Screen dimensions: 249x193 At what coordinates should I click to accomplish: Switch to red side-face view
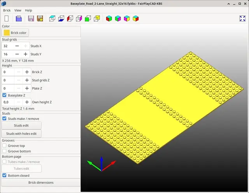(70, 18)
